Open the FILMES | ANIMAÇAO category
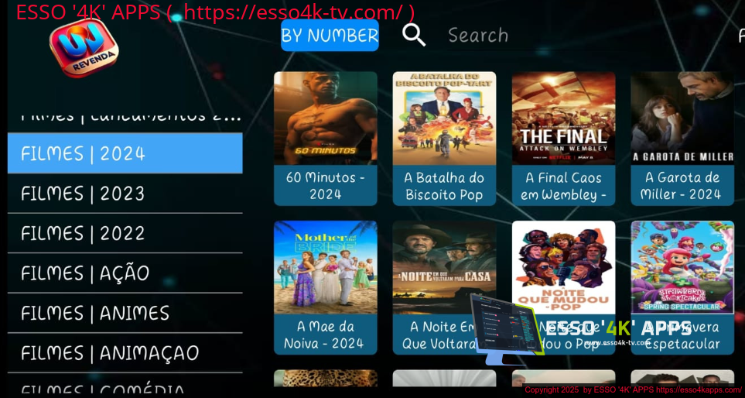 click(125, 353)
